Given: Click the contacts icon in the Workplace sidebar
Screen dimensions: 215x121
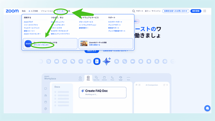Looking at the screenshot, I should pos(46,95).
